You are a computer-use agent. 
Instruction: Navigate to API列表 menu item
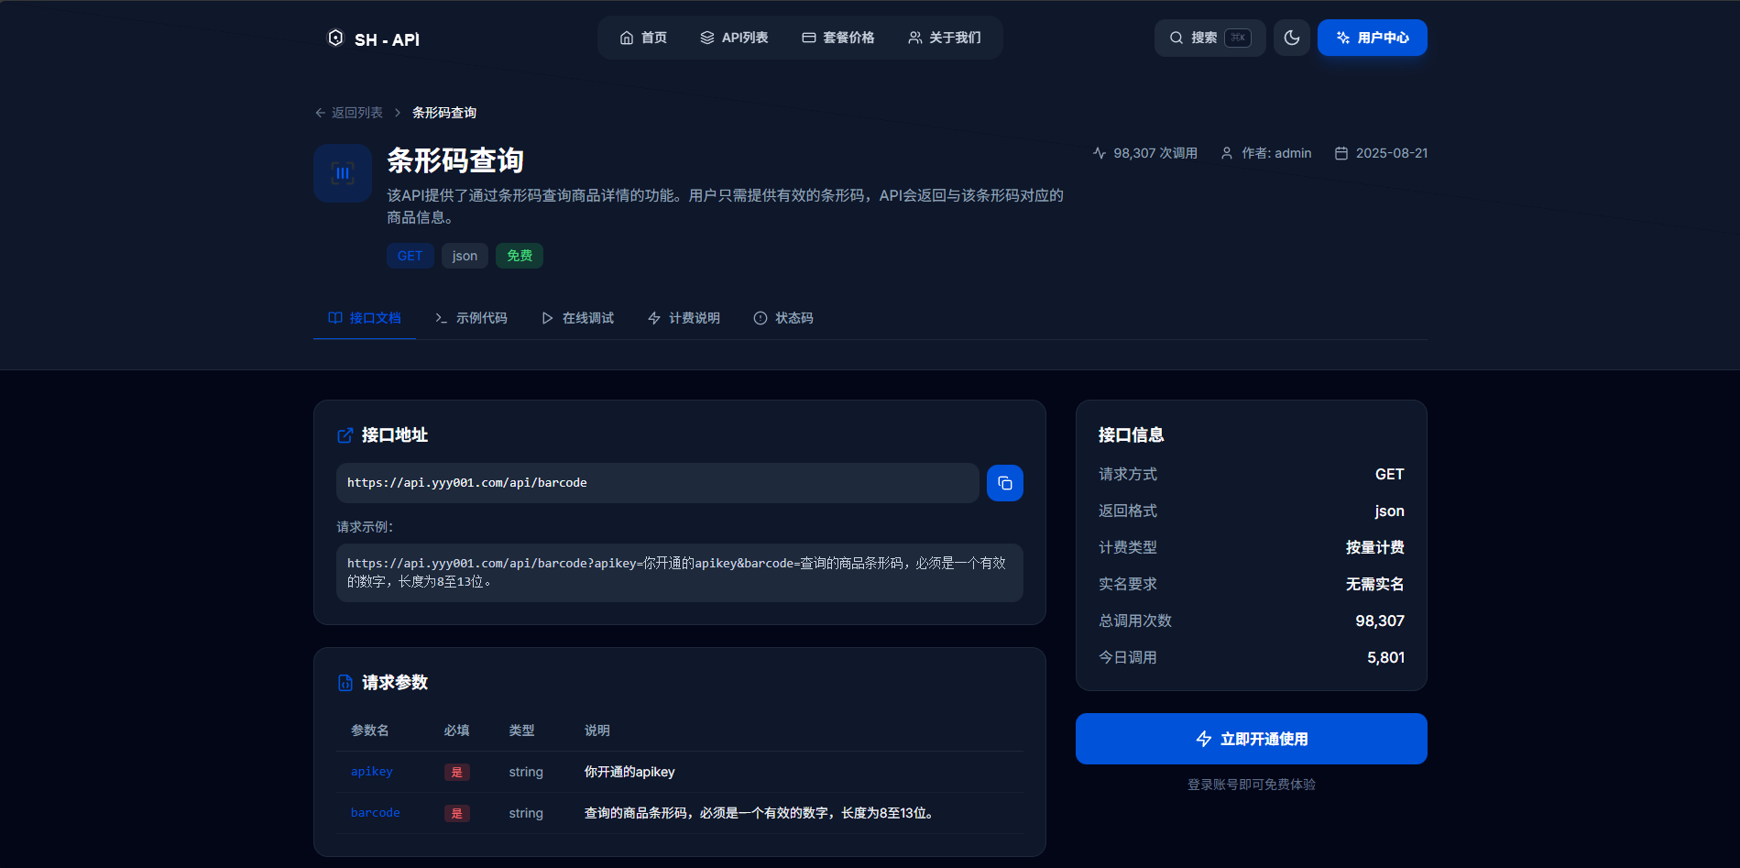point(734,38)
